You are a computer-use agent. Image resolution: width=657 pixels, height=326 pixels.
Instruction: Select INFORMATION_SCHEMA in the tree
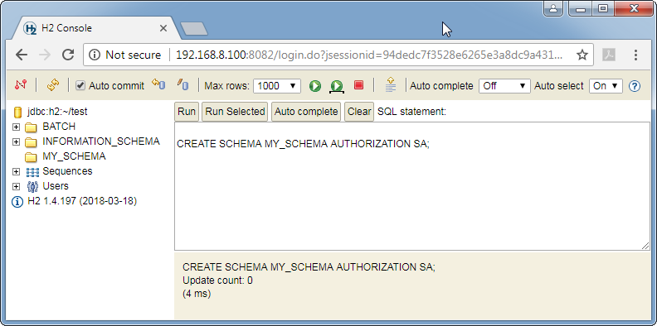pos(101,141)
